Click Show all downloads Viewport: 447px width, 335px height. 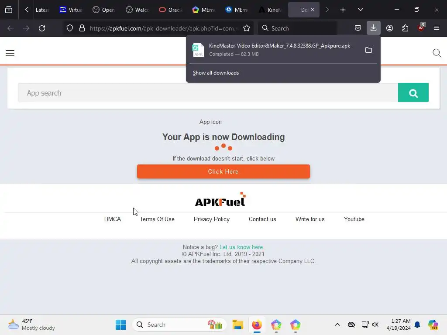point(216,73)
